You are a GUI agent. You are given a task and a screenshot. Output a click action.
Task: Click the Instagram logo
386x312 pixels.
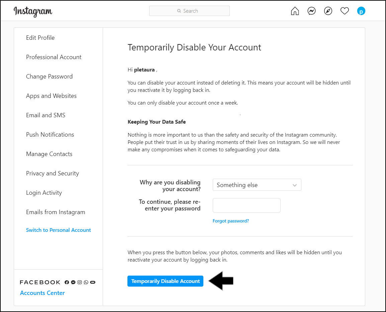point(33,11)
